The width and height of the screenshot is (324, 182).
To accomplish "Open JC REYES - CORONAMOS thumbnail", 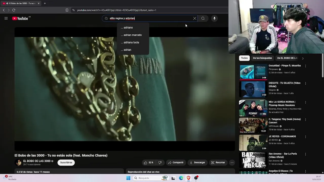I will pos(253,143).
